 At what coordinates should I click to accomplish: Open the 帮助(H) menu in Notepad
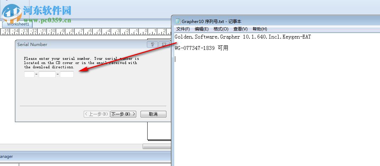pyautogui.click(x=260, y=29)
